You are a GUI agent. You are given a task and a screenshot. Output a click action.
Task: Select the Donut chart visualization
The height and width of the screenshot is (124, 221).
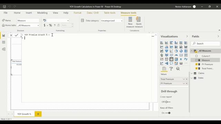181,51
